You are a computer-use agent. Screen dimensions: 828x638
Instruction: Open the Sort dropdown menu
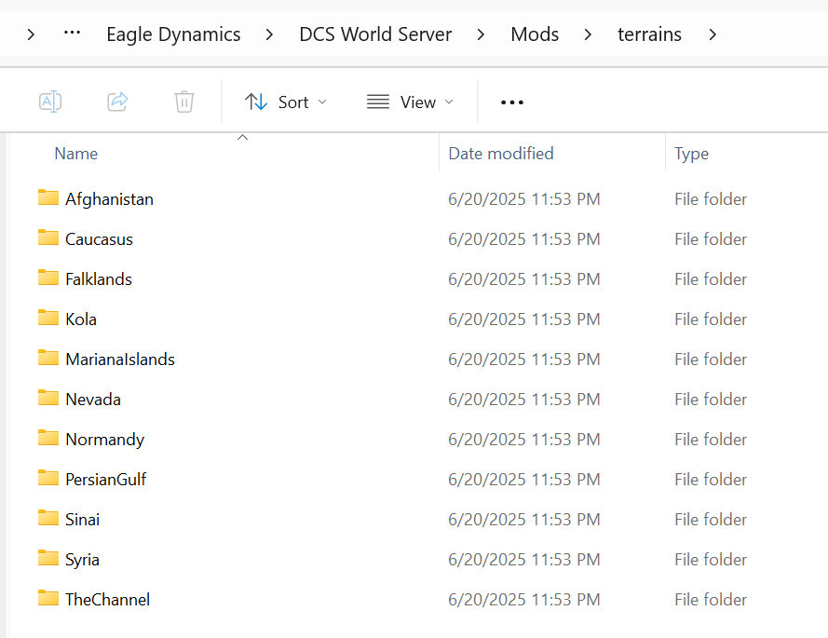[286, 102]
